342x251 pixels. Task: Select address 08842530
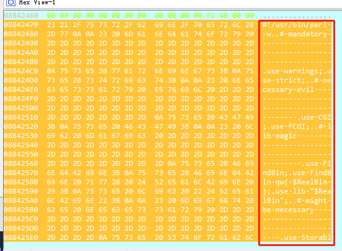[21, 136]
